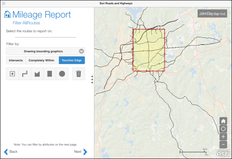The width and height of the screenshot is (232, 159).
Task: Click the yellow bounding rectangle on map
Action: [149, 50]
